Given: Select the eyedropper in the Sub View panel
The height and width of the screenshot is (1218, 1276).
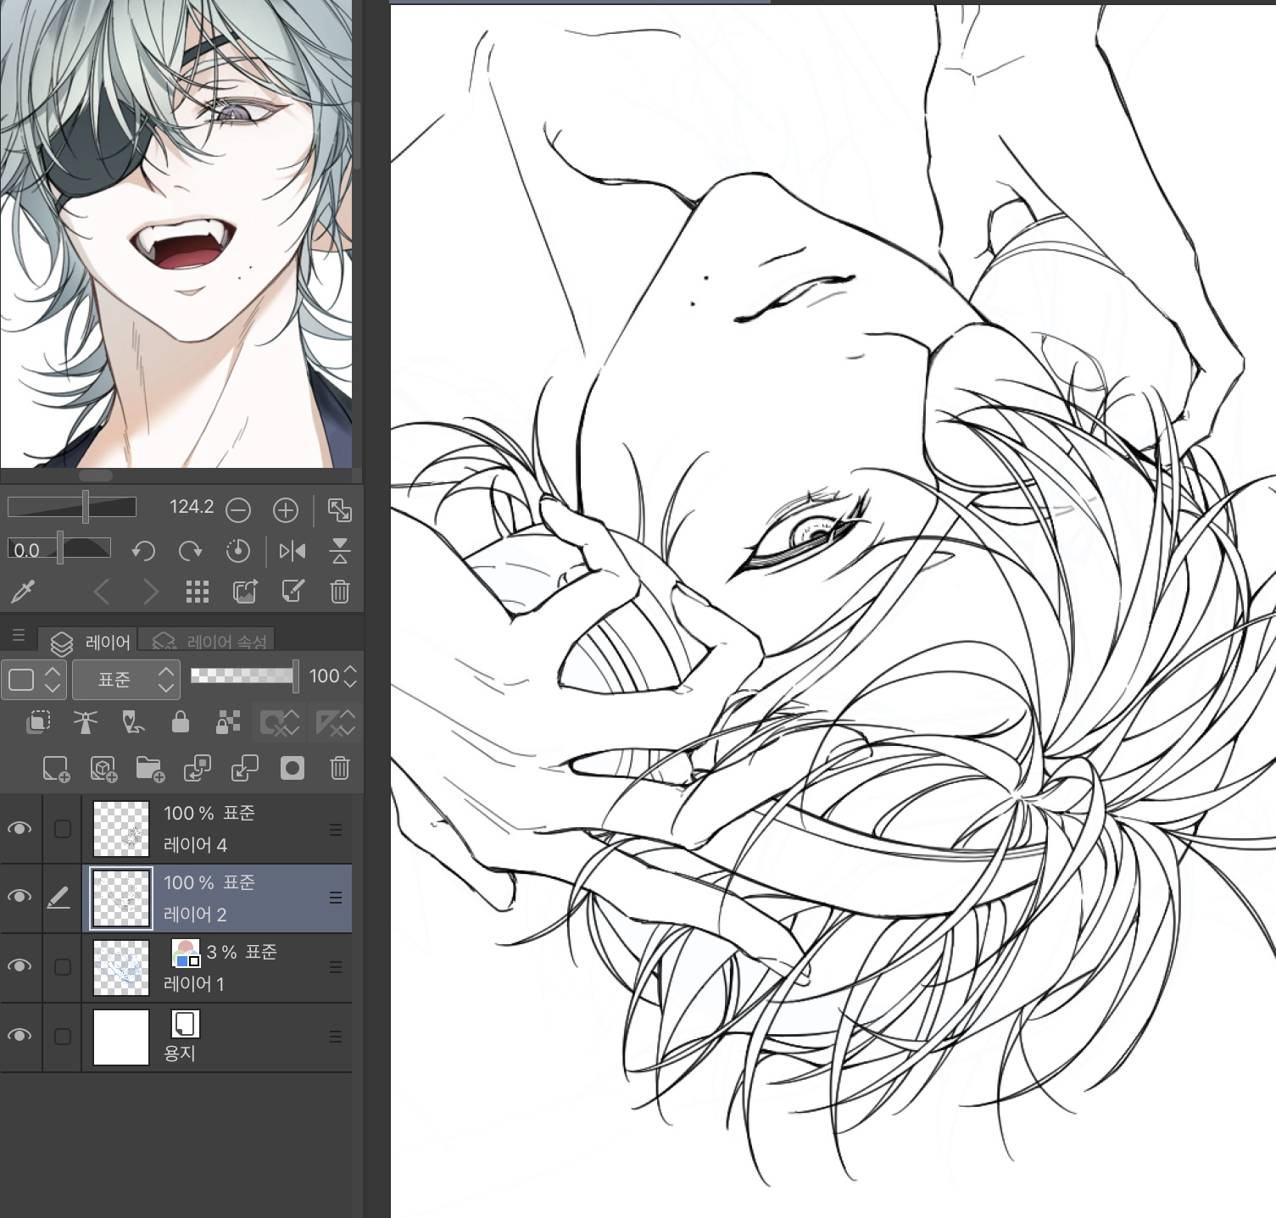Looking at the screenshot, I should point(23,592).
